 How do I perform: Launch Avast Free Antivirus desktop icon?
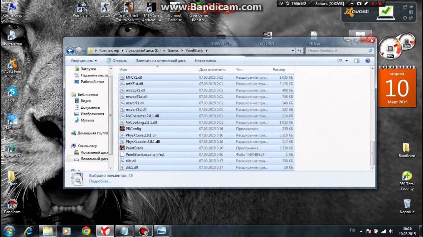[12, 68]
